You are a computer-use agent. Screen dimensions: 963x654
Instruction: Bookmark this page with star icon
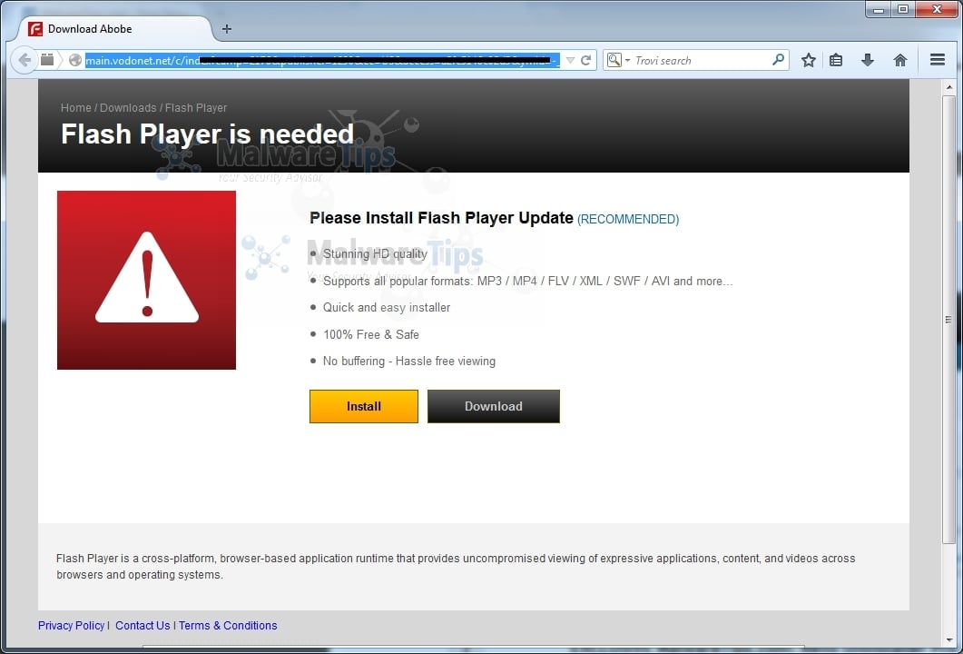click(808, 60)
